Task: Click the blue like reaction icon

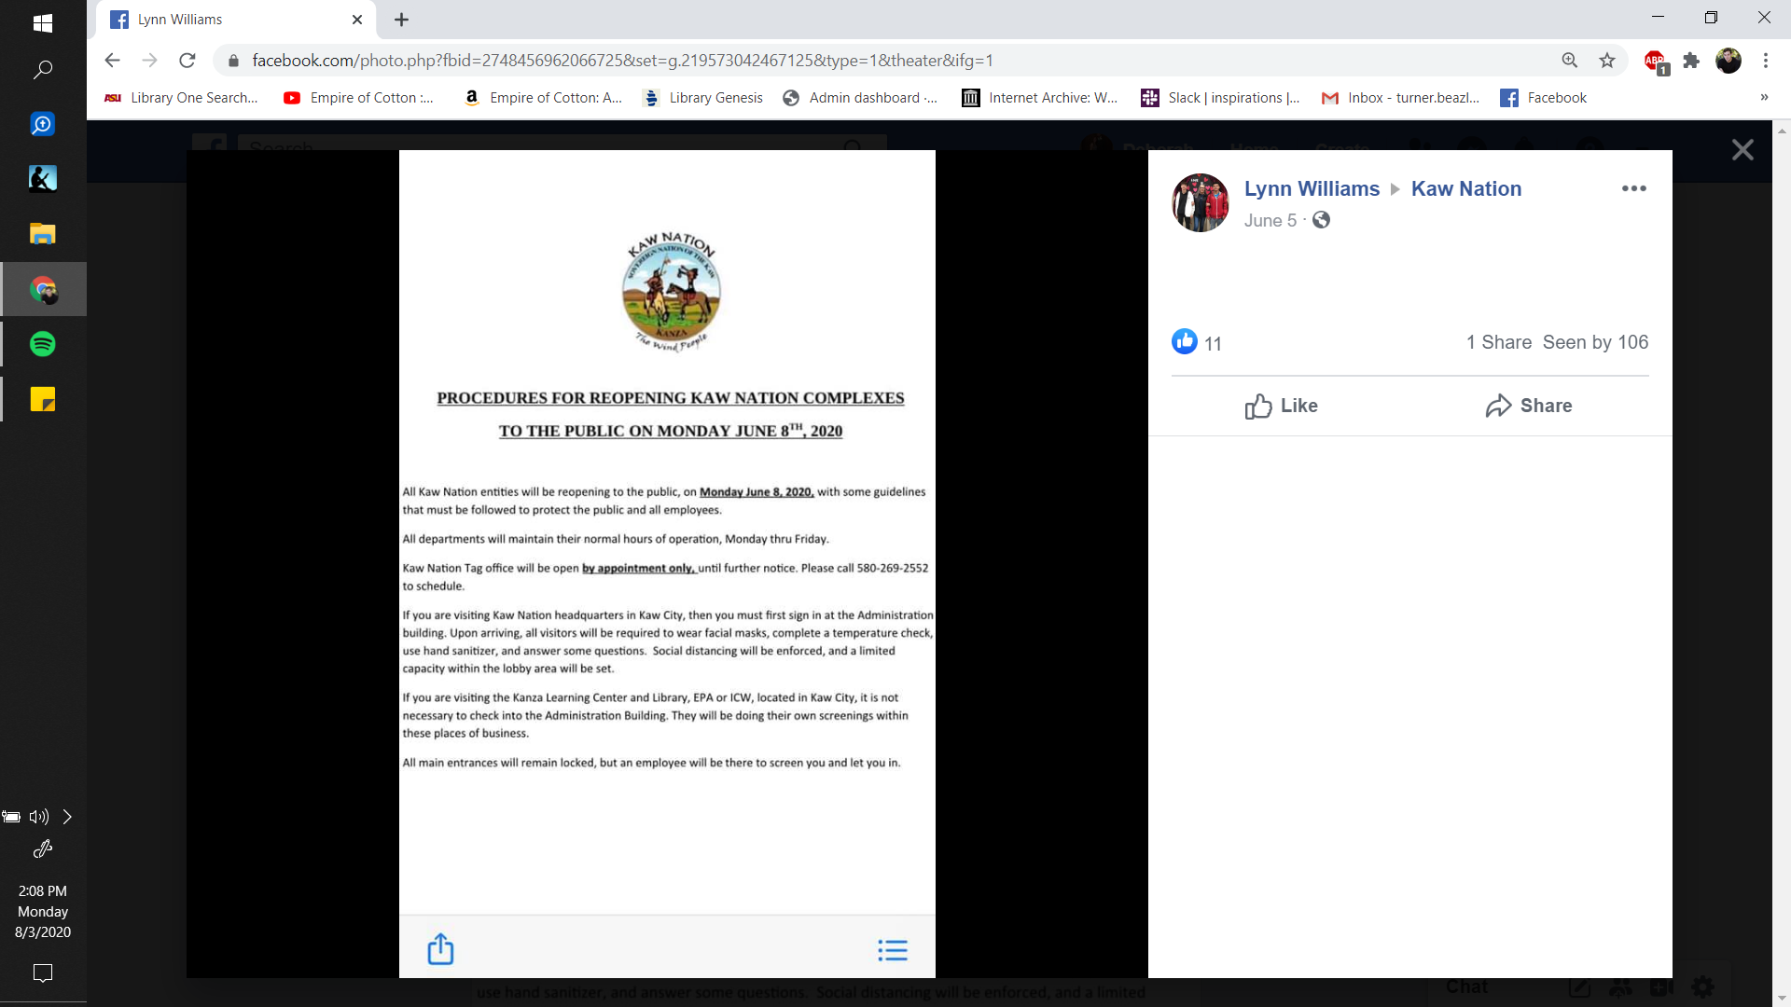Action: (1184, 342)
